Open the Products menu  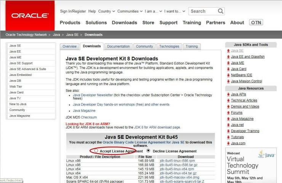coord(70,22)
